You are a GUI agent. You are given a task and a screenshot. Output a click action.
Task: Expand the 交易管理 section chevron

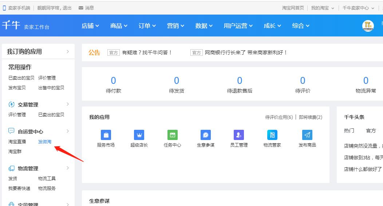pos(68,104)
